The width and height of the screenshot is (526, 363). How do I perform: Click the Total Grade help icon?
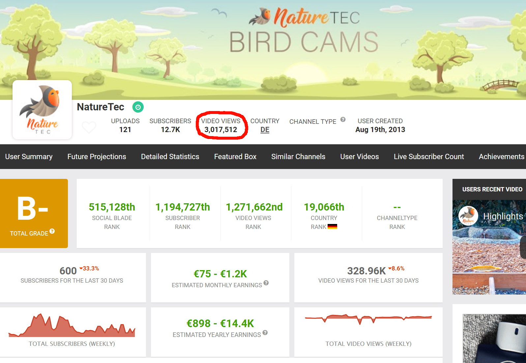click(52, 231)
